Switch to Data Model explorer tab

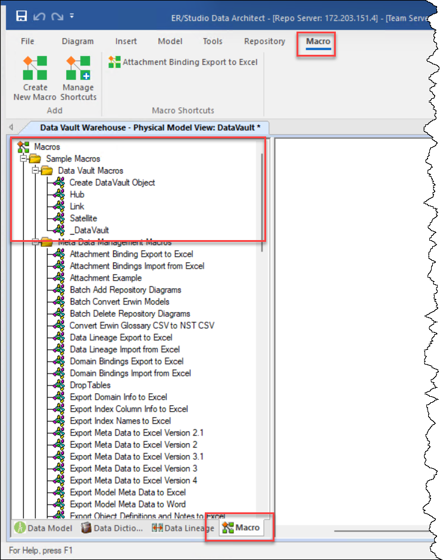click(x=43, y=528)
